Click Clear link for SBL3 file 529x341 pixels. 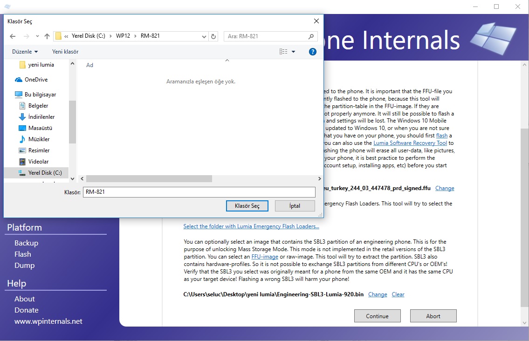point(398,294)
